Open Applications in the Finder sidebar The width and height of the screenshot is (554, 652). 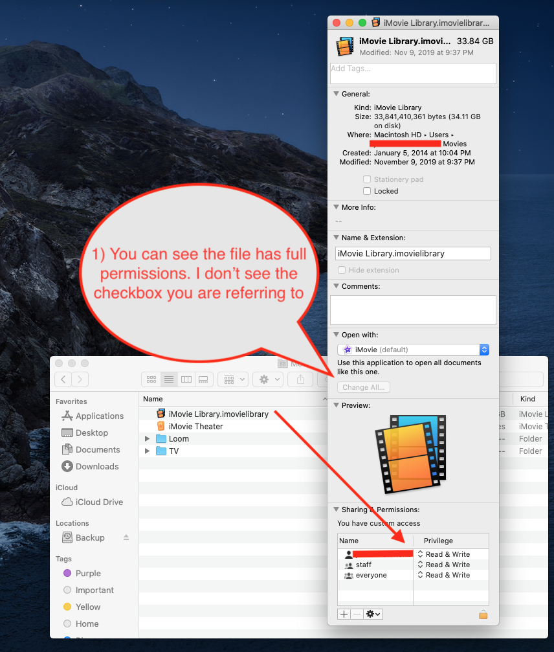[93, 416]
